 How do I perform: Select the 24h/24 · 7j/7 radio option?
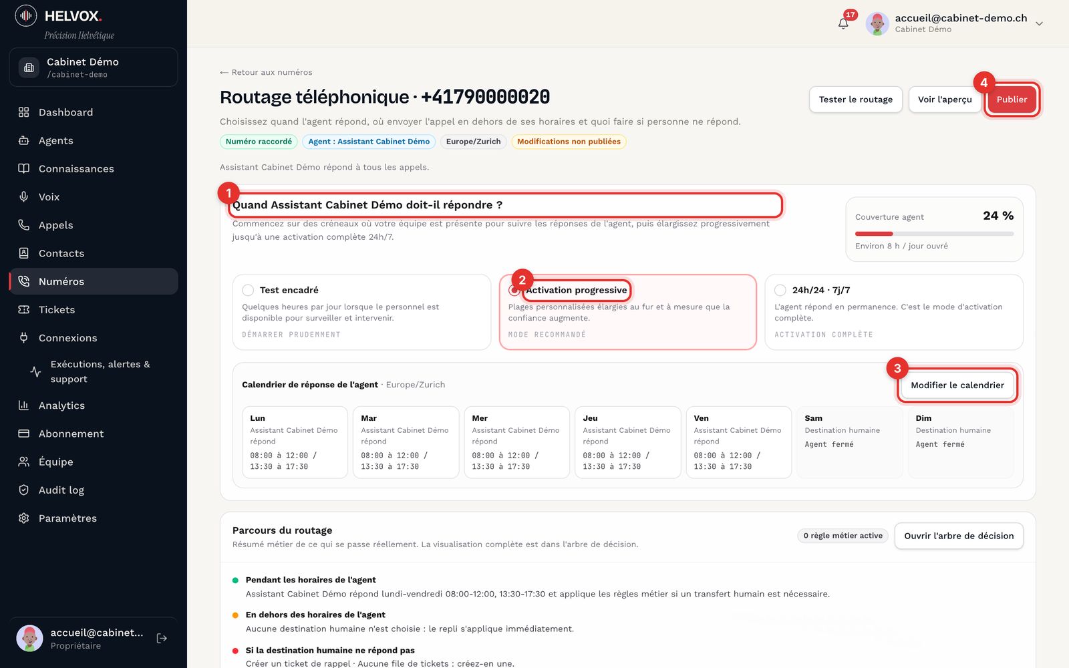click(x=780, y=290)
